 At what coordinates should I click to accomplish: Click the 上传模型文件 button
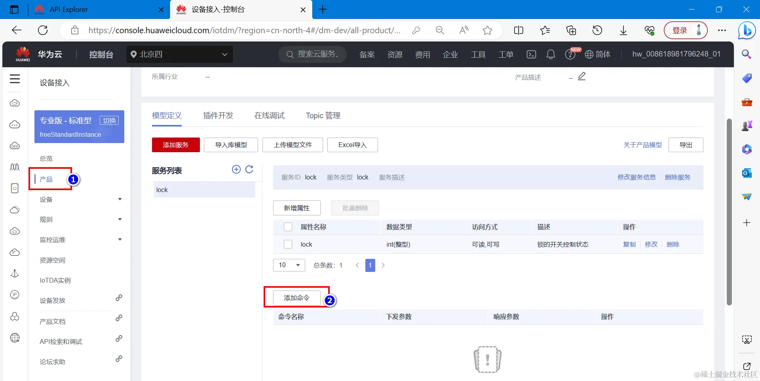coord(293,145)
